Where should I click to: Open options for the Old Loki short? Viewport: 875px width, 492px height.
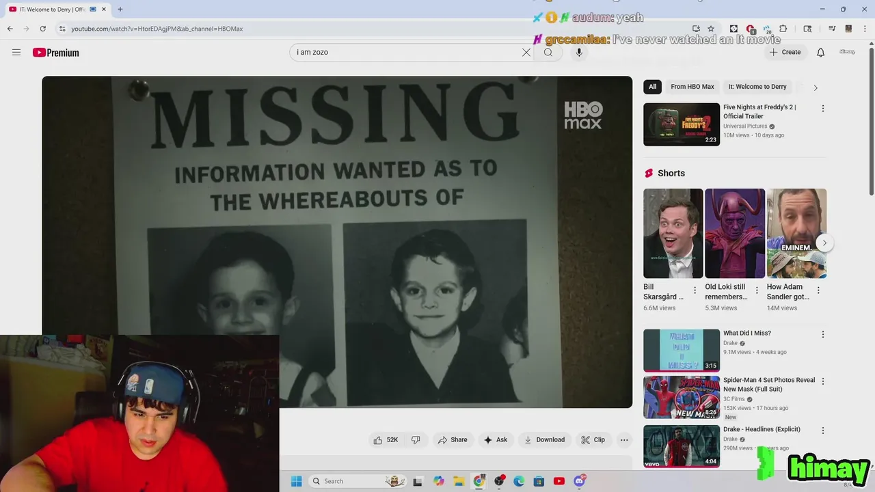[x=757, y=290]
